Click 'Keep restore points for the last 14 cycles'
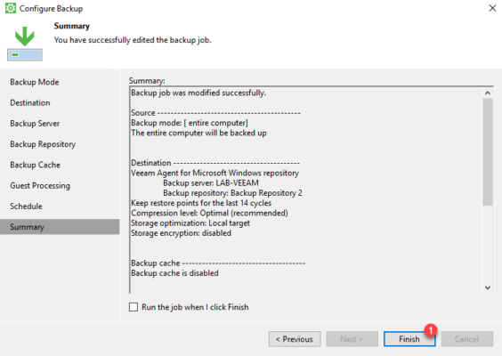This screenshot has height=356, width=502. click(201, 203)
